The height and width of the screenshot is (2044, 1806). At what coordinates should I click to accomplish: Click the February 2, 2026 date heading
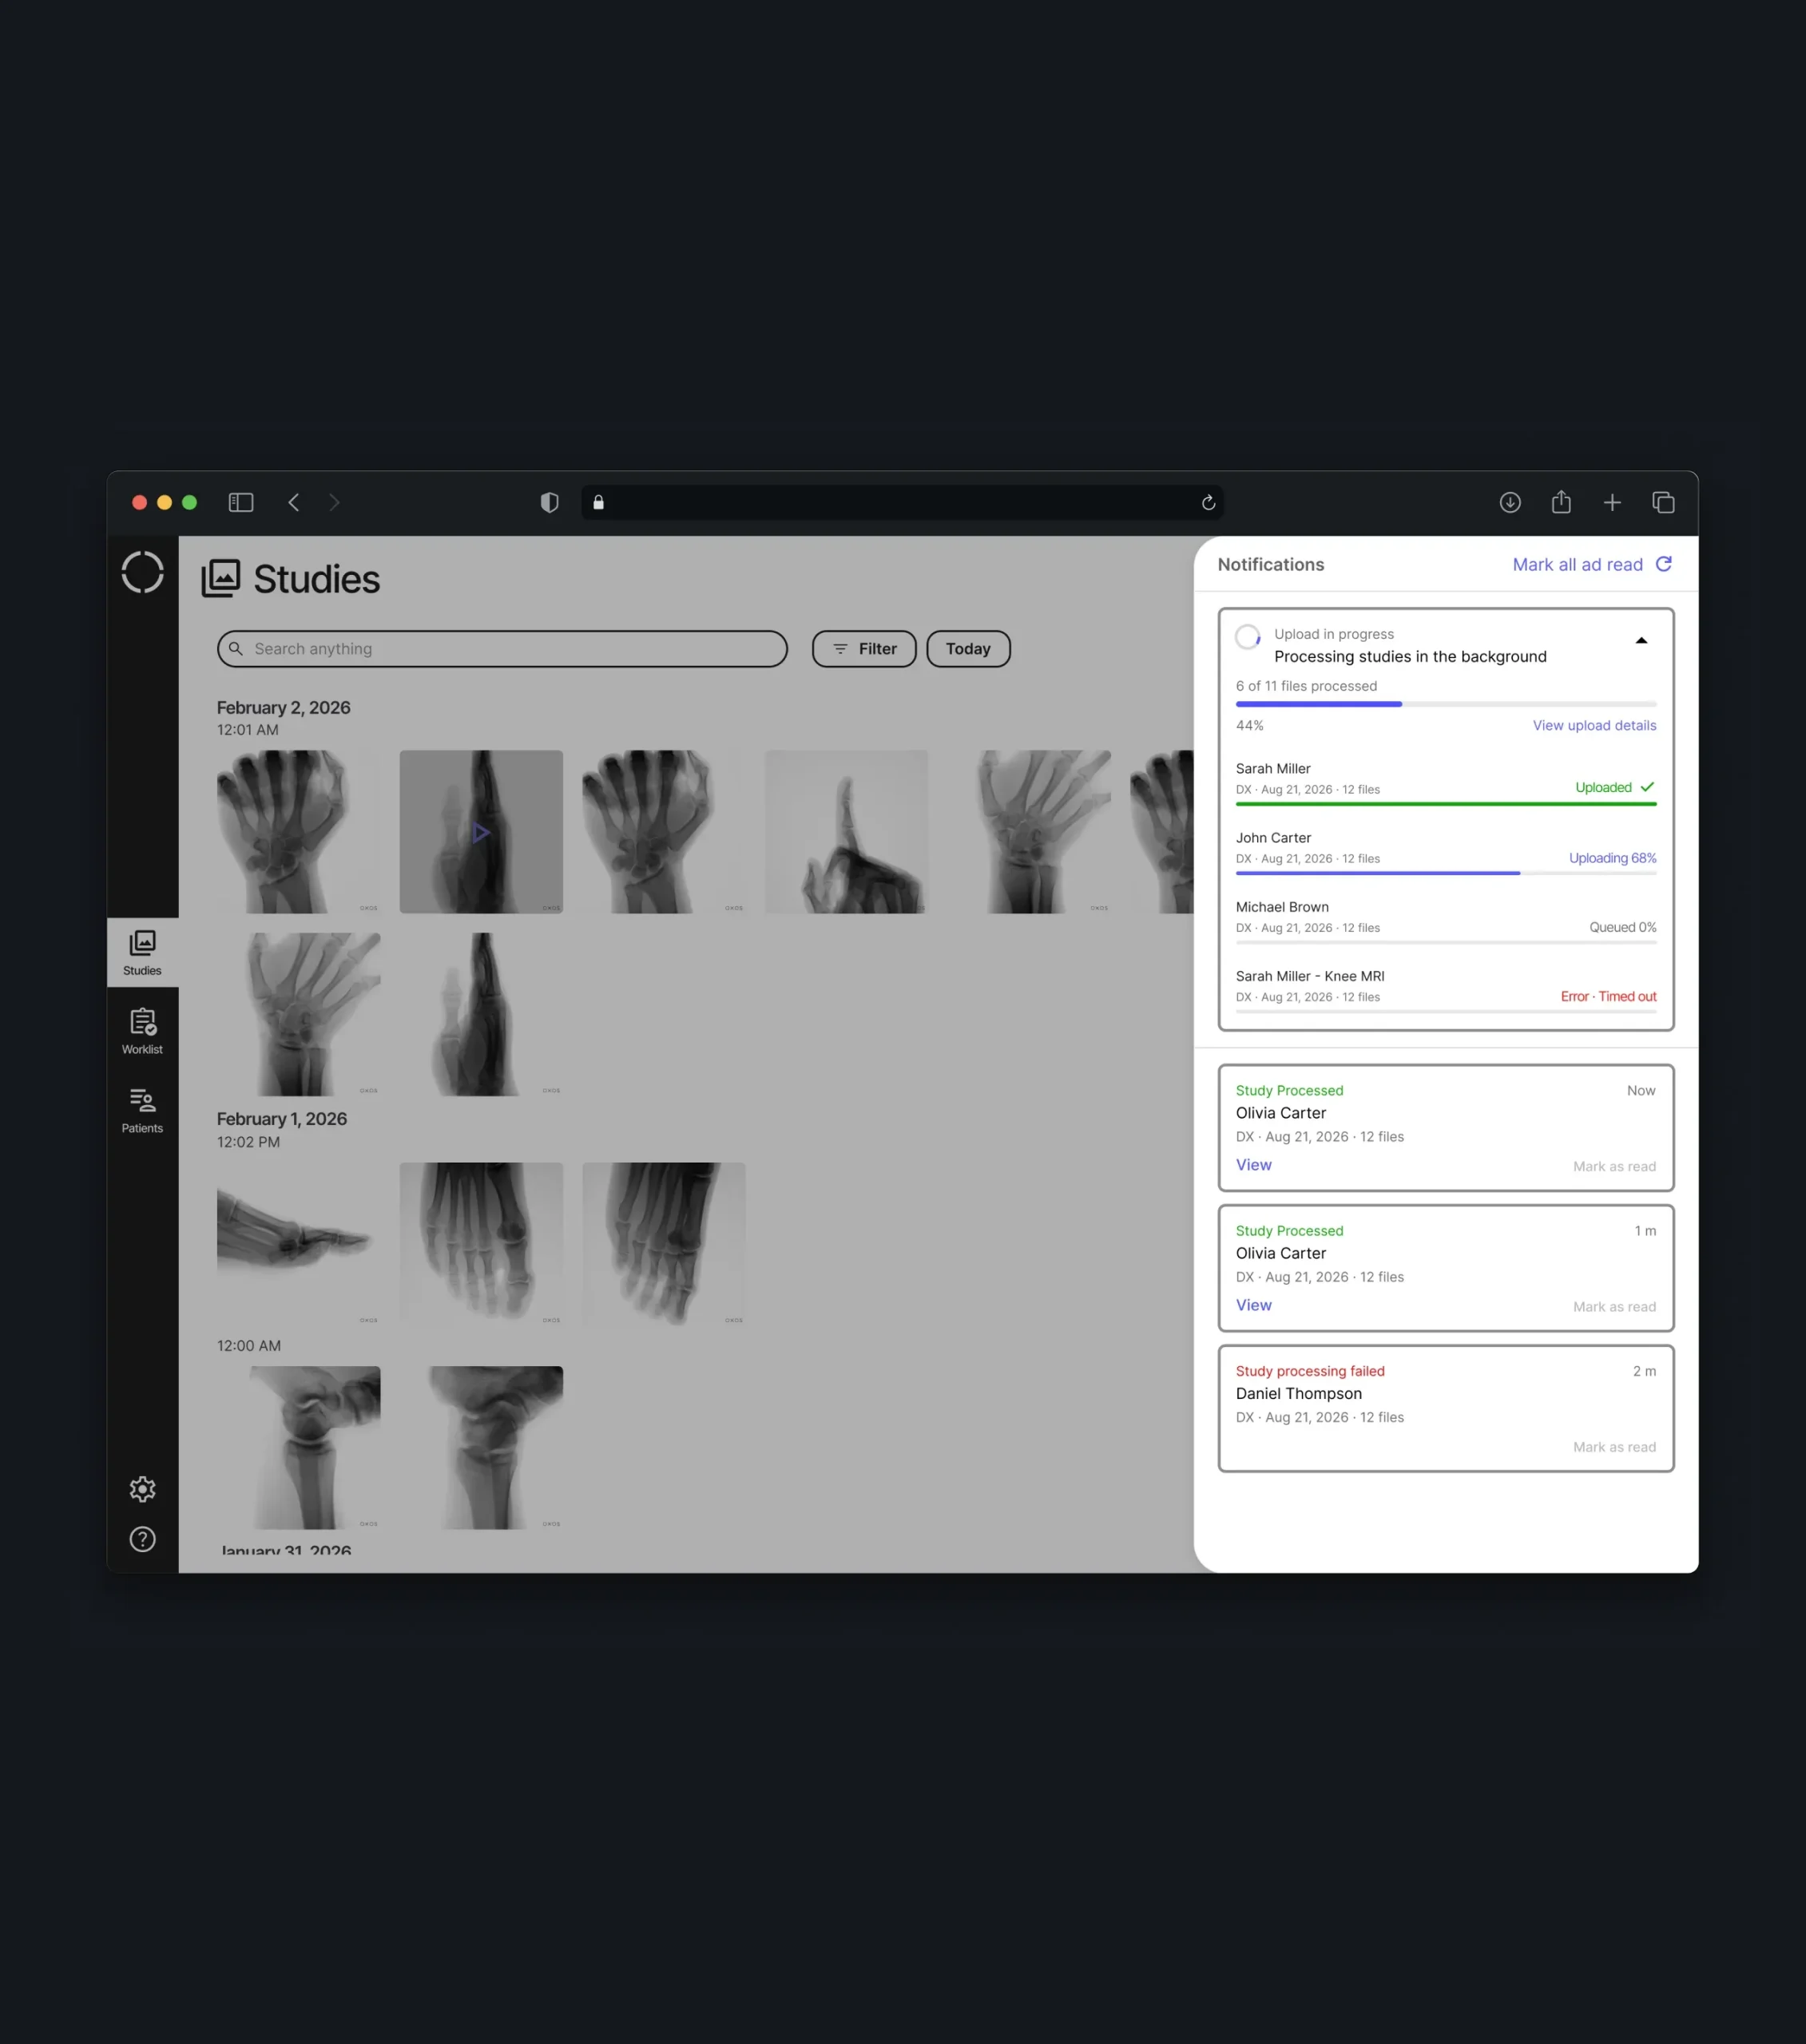283,708
